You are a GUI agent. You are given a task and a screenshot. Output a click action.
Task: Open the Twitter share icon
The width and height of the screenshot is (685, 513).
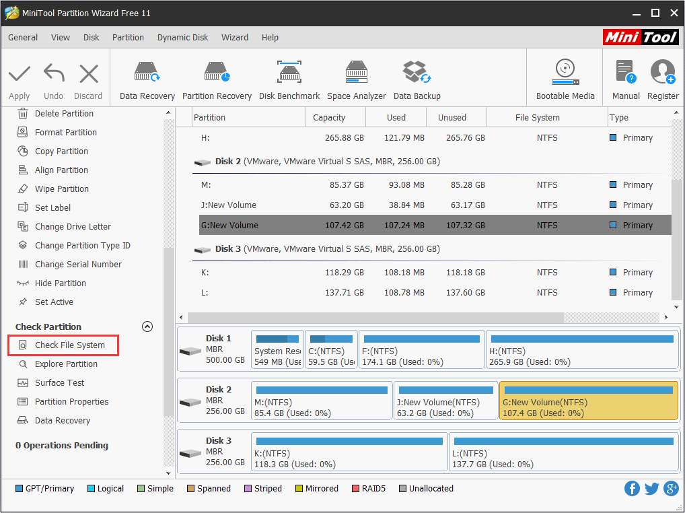[x=651, y=489]
